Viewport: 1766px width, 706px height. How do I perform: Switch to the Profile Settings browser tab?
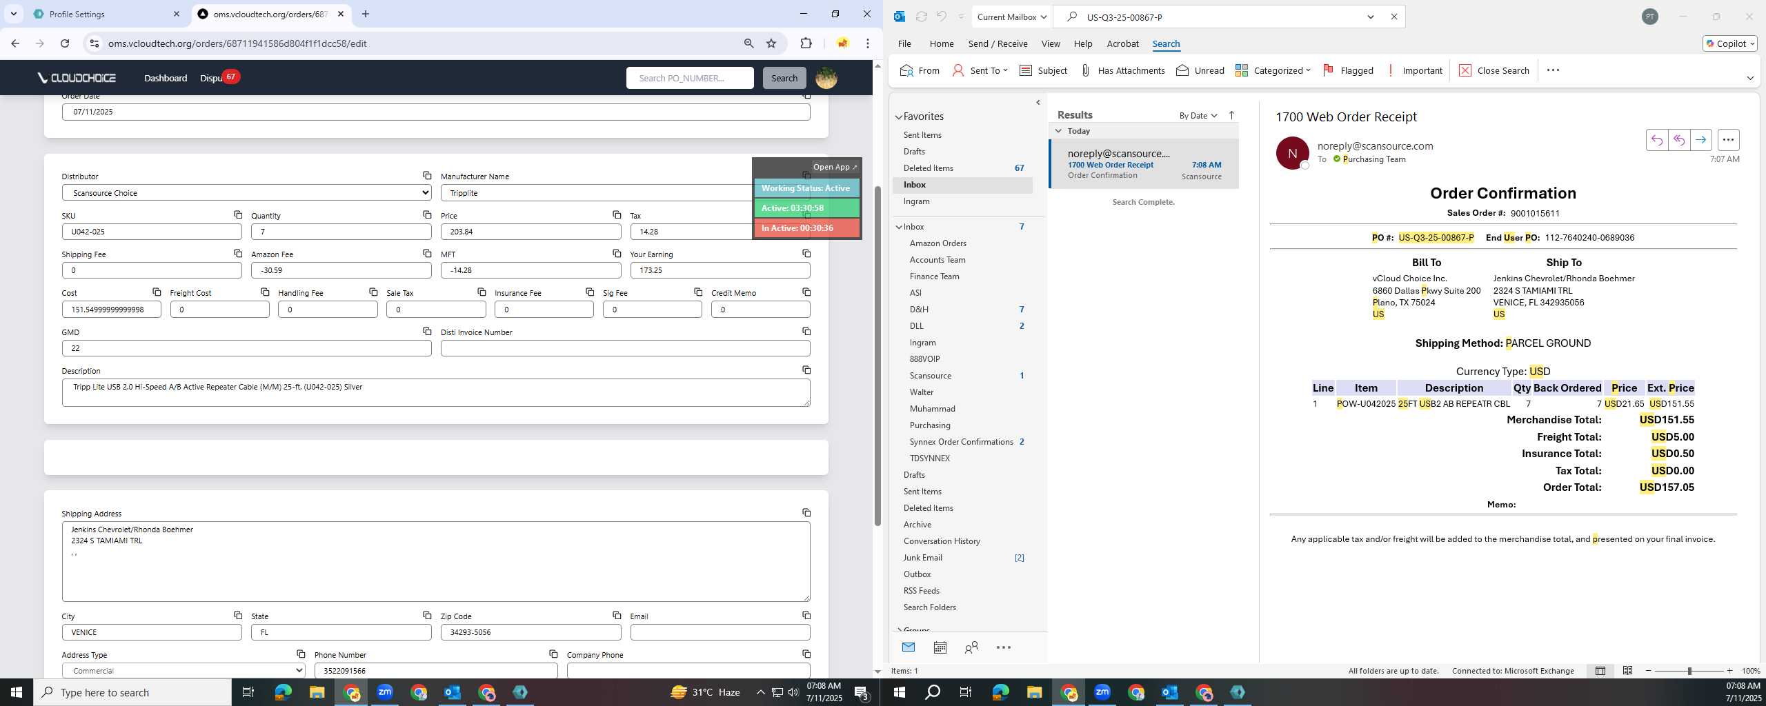[x=107, y=14]
